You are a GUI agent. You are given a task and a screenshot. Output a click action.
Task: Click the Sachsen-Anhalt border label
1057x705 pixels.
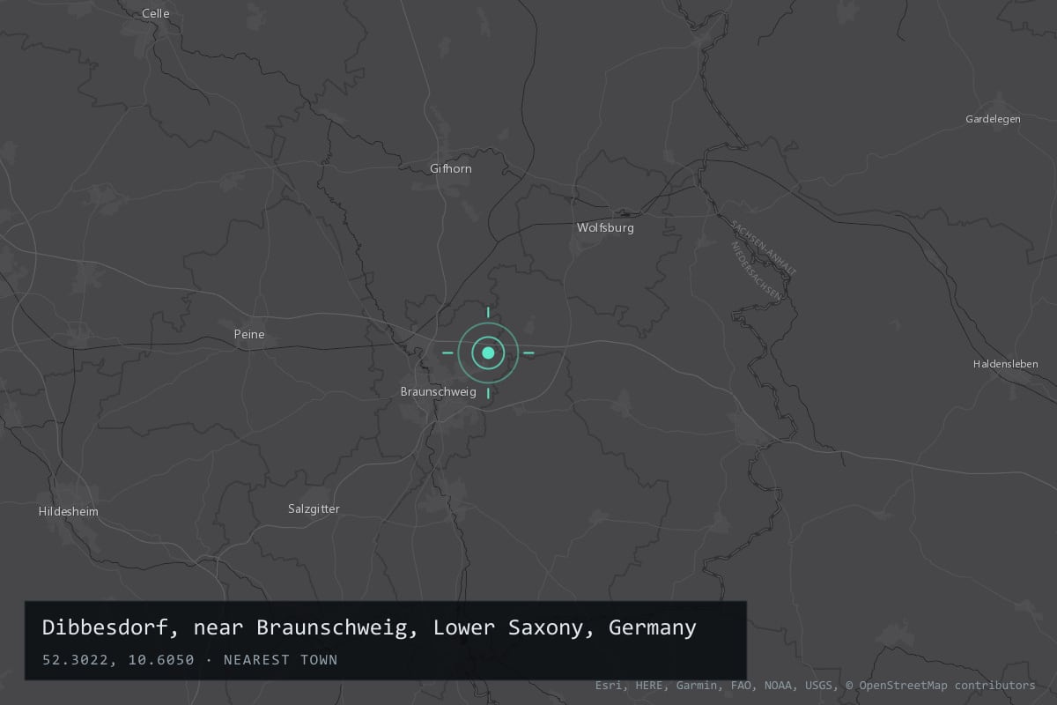pyautogui.click(x=763, y=248)
